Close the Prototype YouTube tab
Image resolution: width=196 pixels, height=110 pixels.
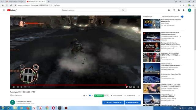tap(45, 2)
